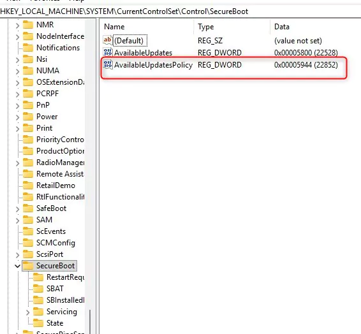Select the PriorityControl key

[60, 140]
